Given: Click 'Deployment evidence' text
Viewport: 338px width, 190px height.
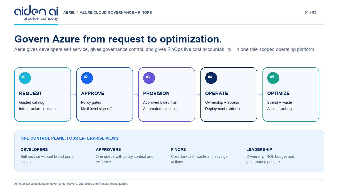Looking at the screenshot, I should [x=223, y=109].
